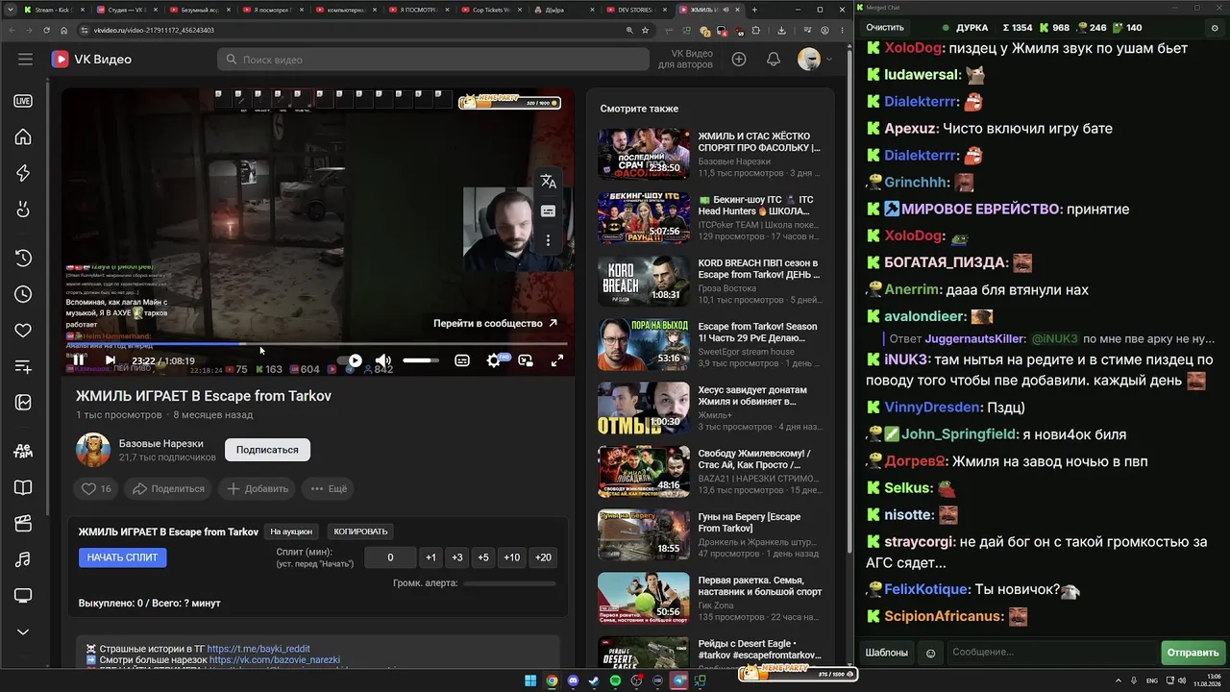Open the t.me/bayki_reddit link in description
The width and height of the screenshot is (1230, 692).
point(258,649)
